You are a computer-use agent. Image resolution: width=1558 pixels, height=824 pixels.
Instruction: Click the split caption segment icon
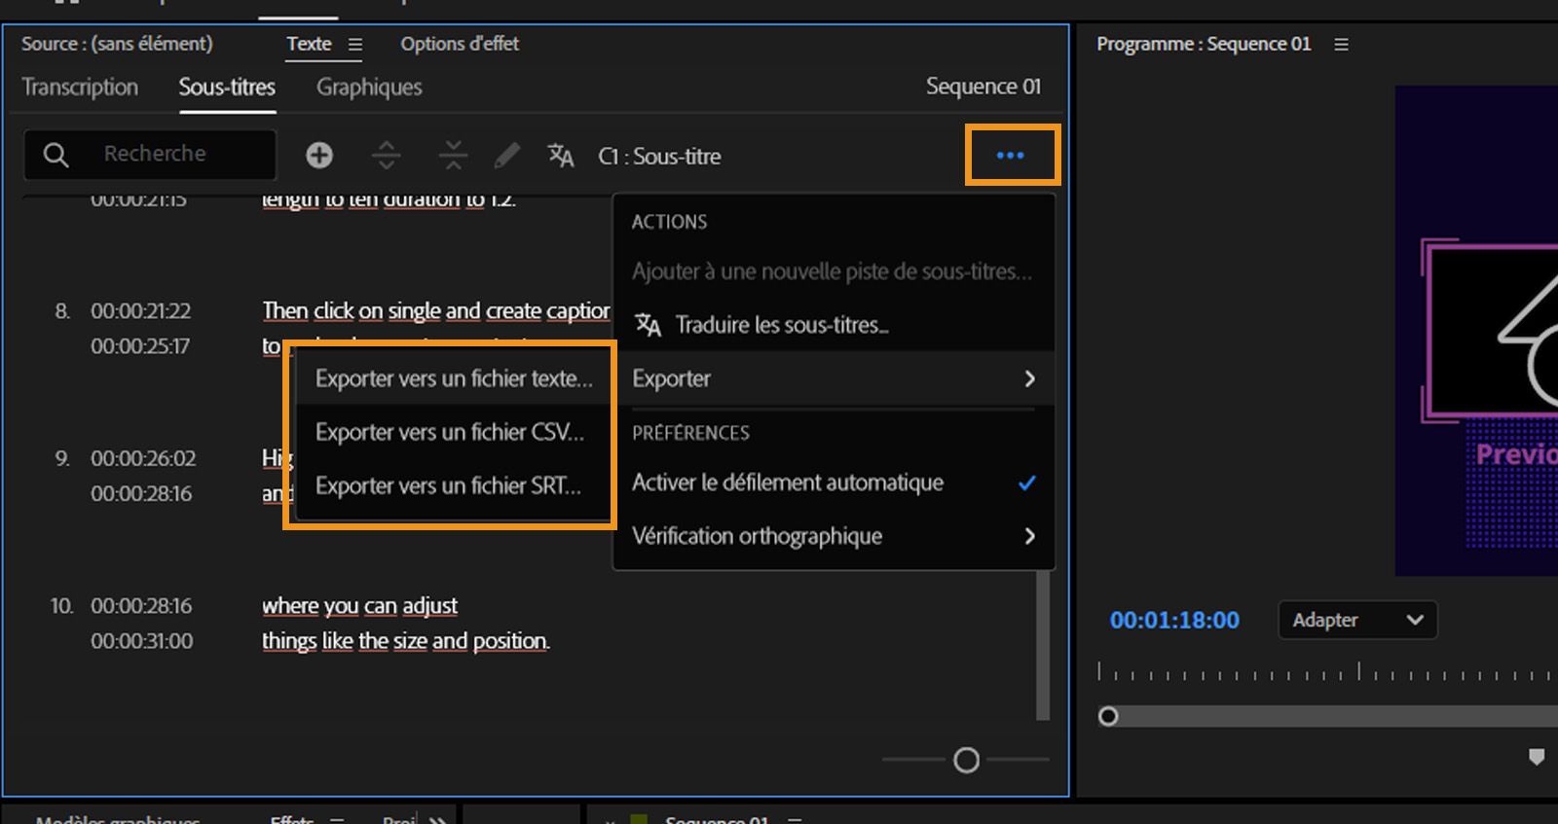387,155
